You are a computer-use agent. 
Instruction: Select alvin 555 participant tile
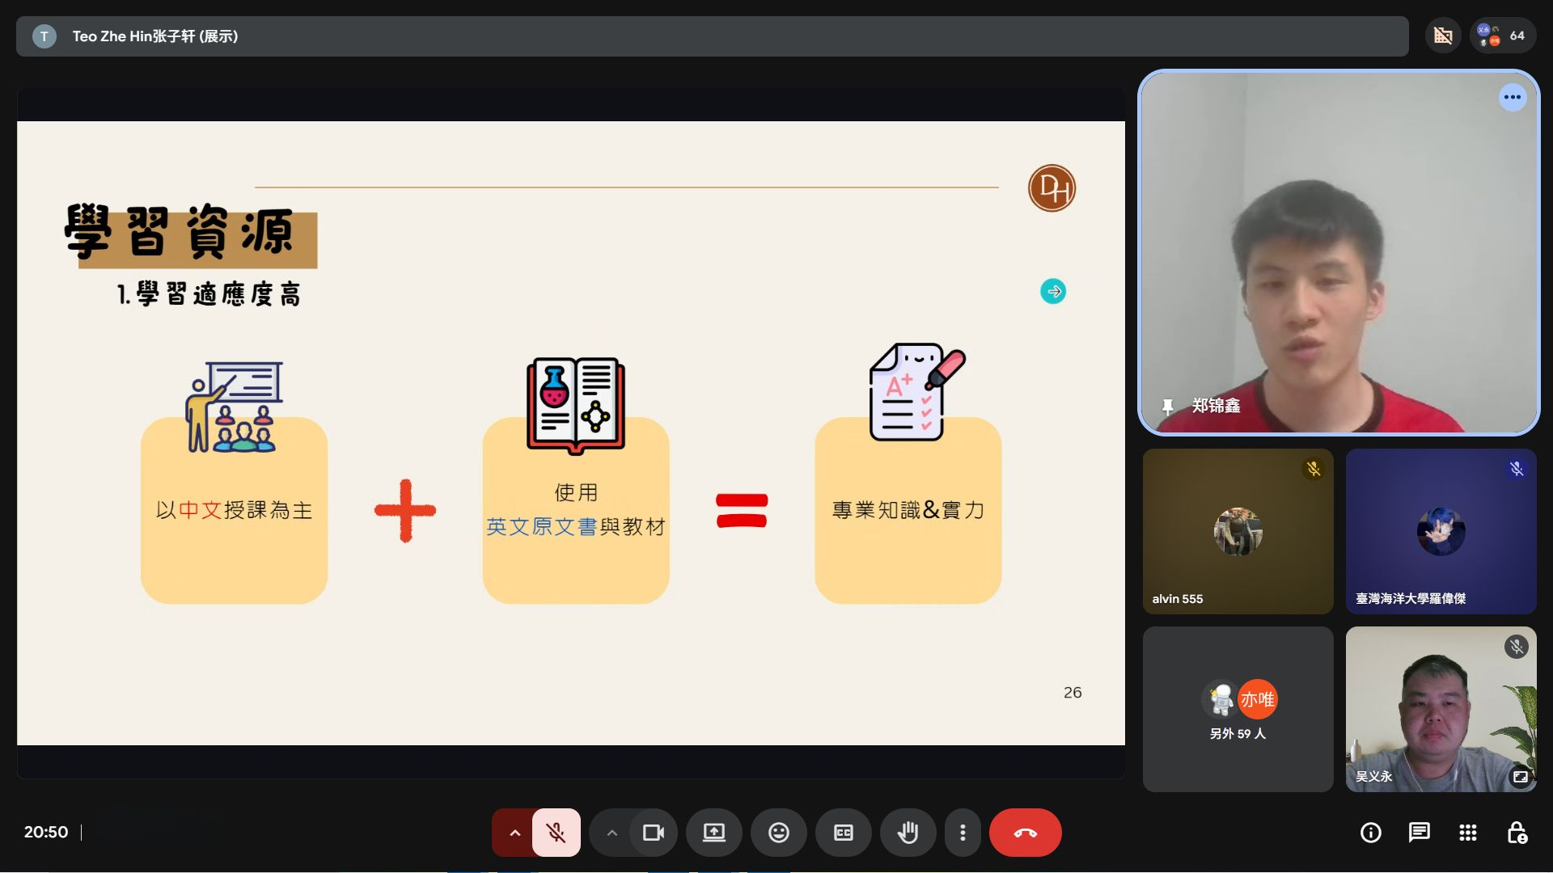pyautogui.click(x=1238, y=531)
